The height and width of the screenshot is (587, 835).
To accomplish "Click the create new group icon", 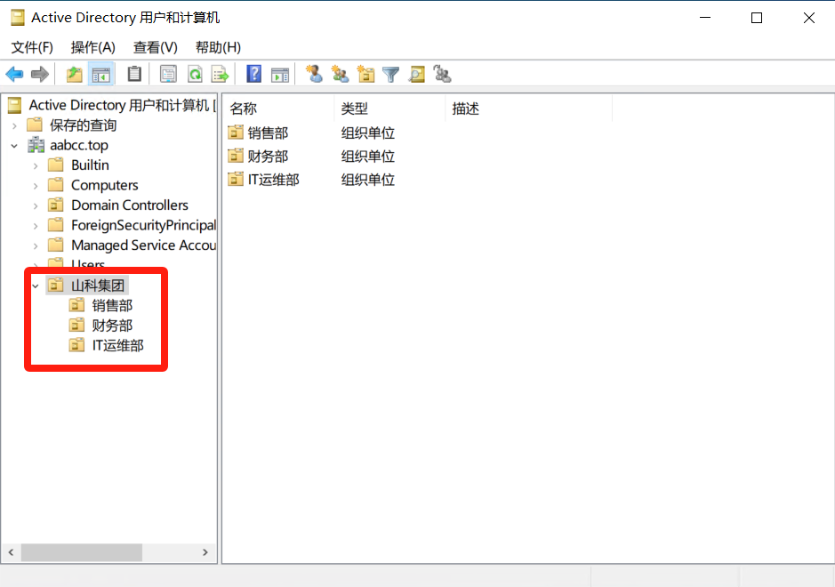I will click(x=339, y=74).
